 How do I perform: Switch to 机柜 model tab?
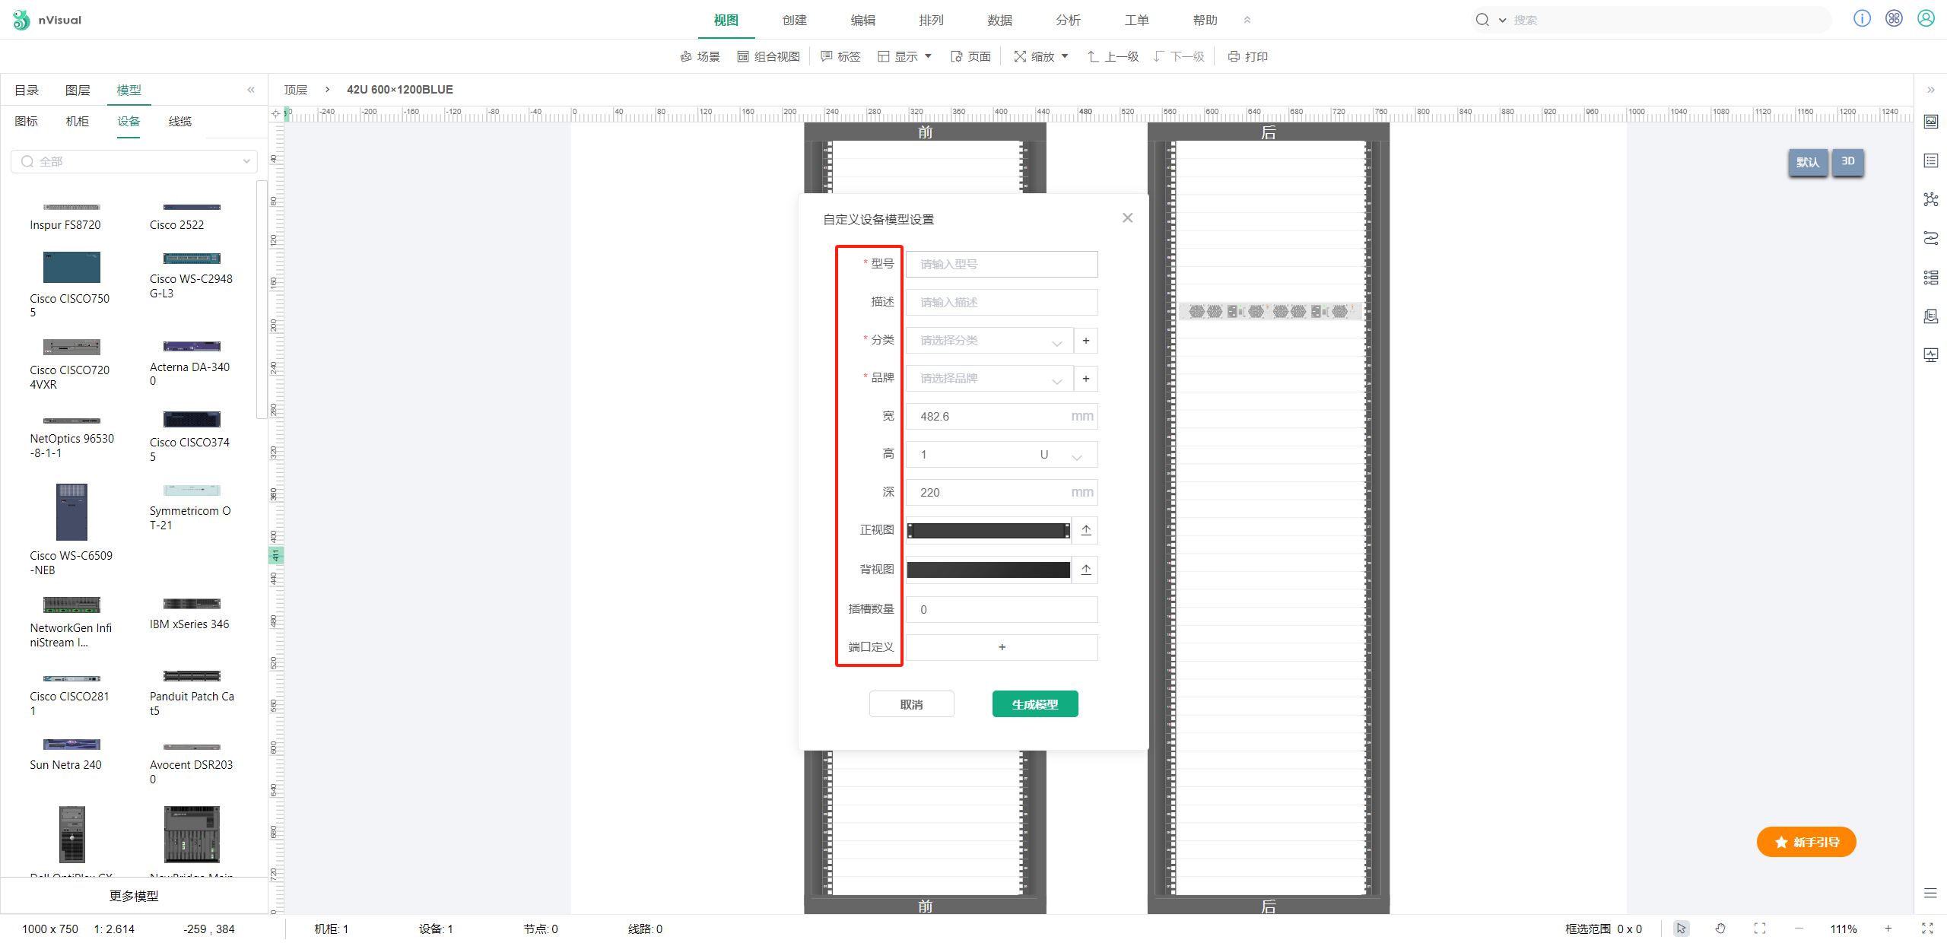(x=77, y=122)
